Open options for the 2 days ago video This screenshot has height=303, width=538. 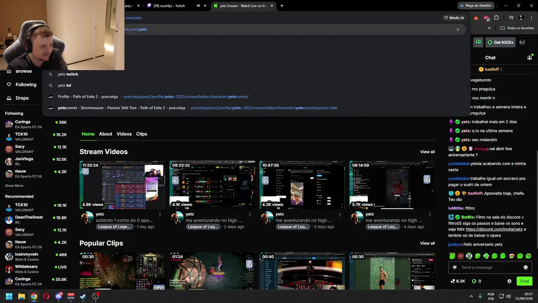click(250, 215)
